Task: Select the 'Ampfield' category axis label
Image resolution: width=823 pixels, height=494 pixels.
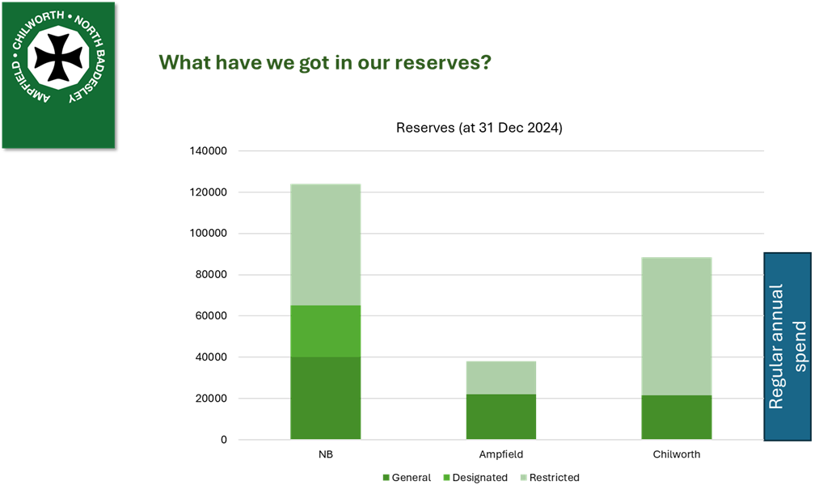Action: [x=500, y=454]
